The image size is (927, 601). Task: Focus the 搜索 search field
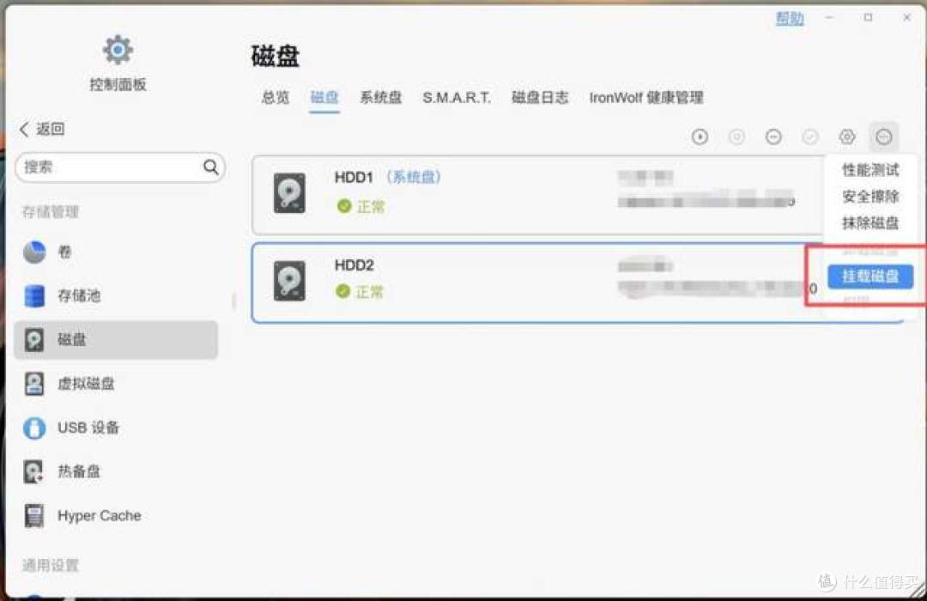coord(120,167)
